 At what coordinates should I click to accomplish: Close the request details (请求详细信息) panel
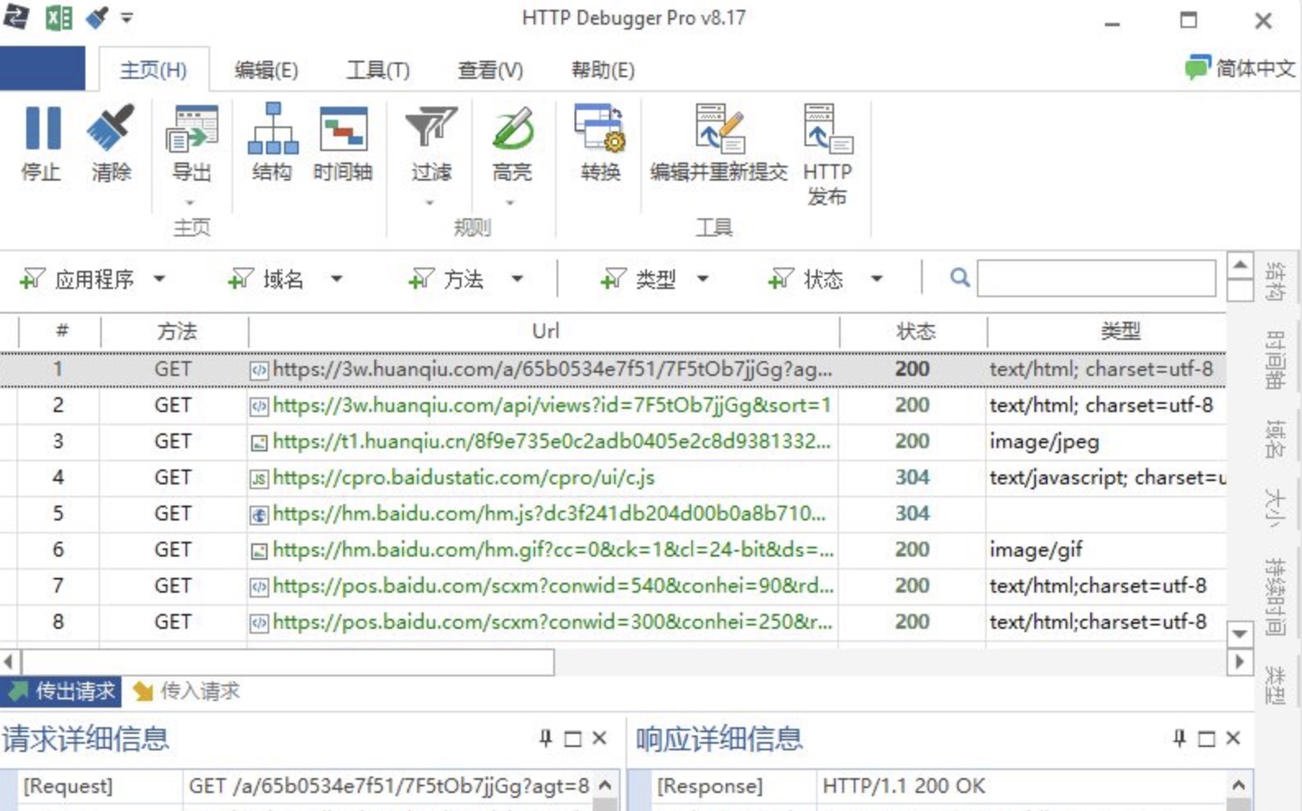click(599, 739)
